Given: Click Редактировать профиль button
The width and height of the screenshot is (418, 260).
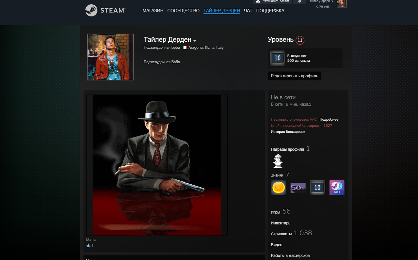Looking at the screenshot, I should 295,76.
